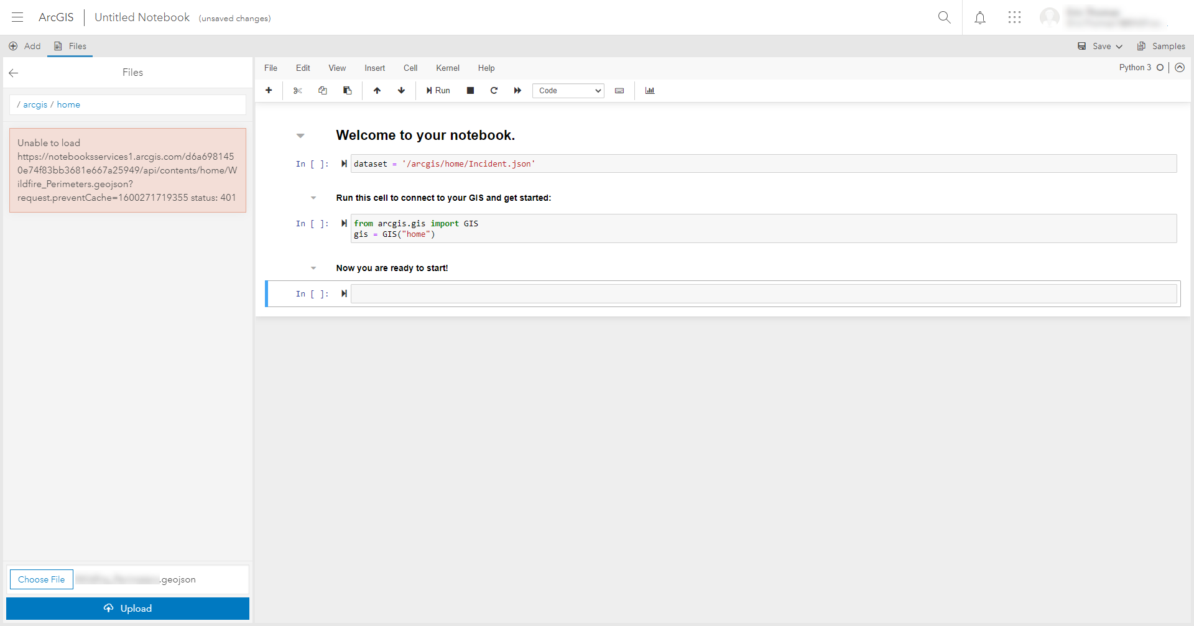Open the Kernel menu
The width and height of the screenshot is (1194, 626).
click(x=448, y=68)
